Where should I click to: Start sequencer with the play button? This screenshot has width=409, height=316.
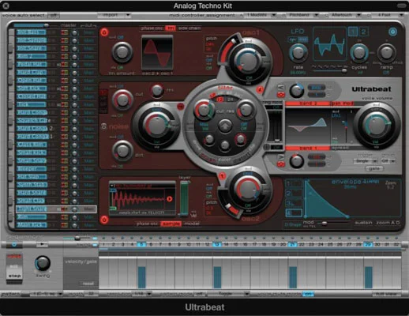(x=42, y=245)
